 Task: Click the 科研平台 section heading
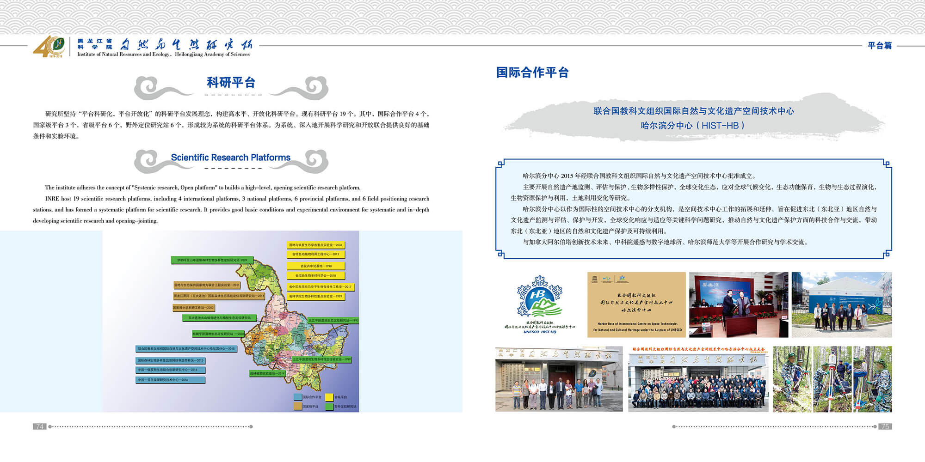(x=231, y=83)
